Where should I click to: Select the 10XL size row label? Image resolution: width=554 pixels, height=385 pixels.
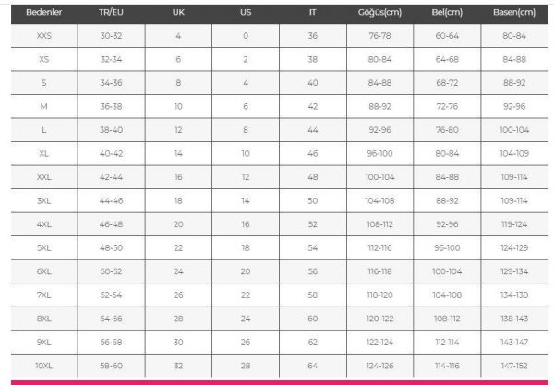pos(43,366)
